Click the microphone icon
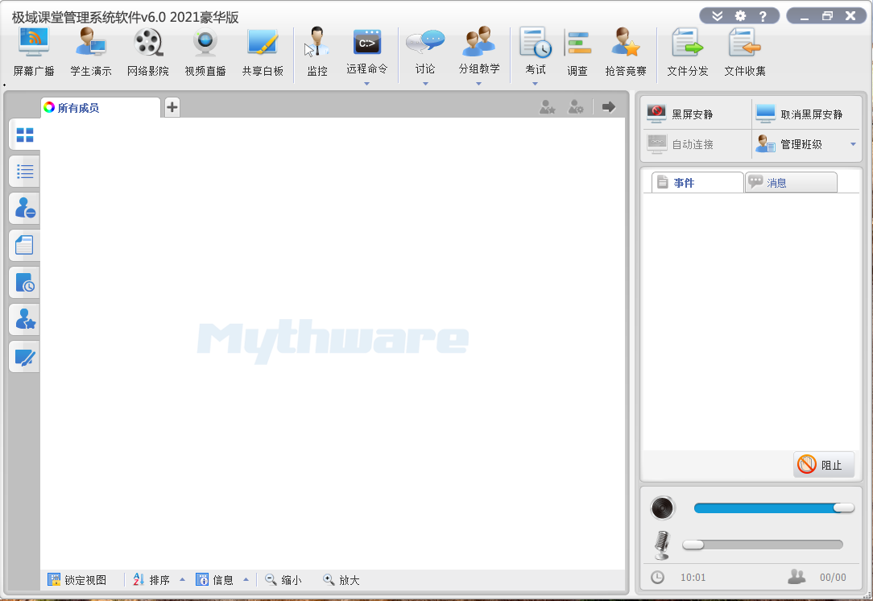Screen dimensions: 873x601 pyautogui.click(x=661, y=545)
